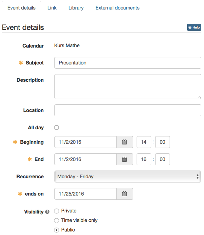The width and height of the screenshot is (204, 235).
Task: Switch to the Library tab
Action: click(x=76, y=8)
